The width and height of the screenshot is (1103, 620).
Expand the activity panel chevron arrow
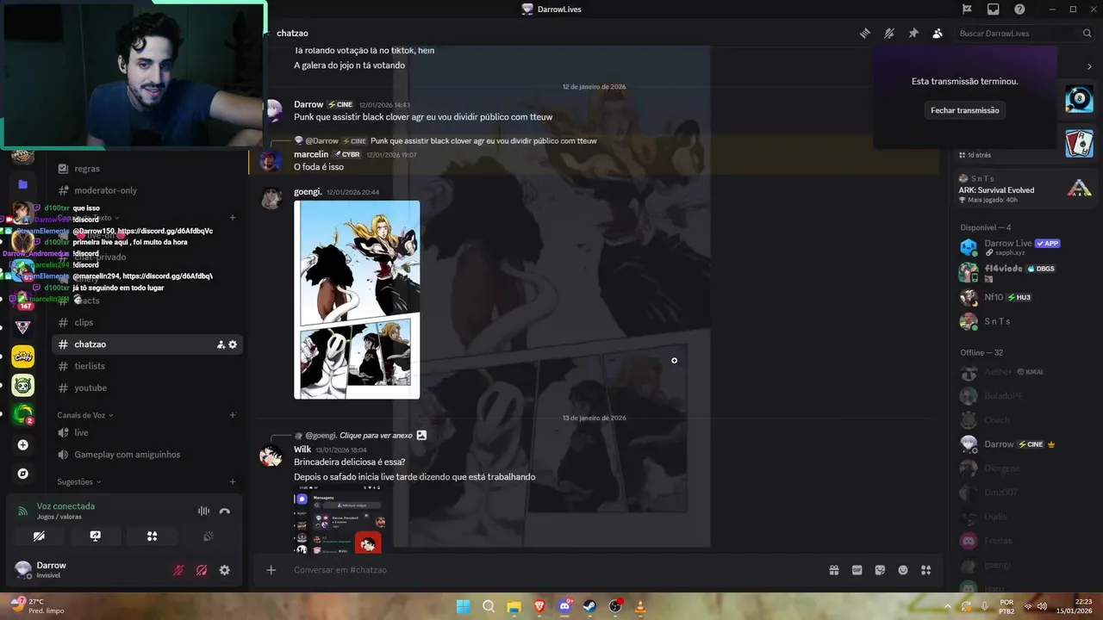pos(1089,66)
